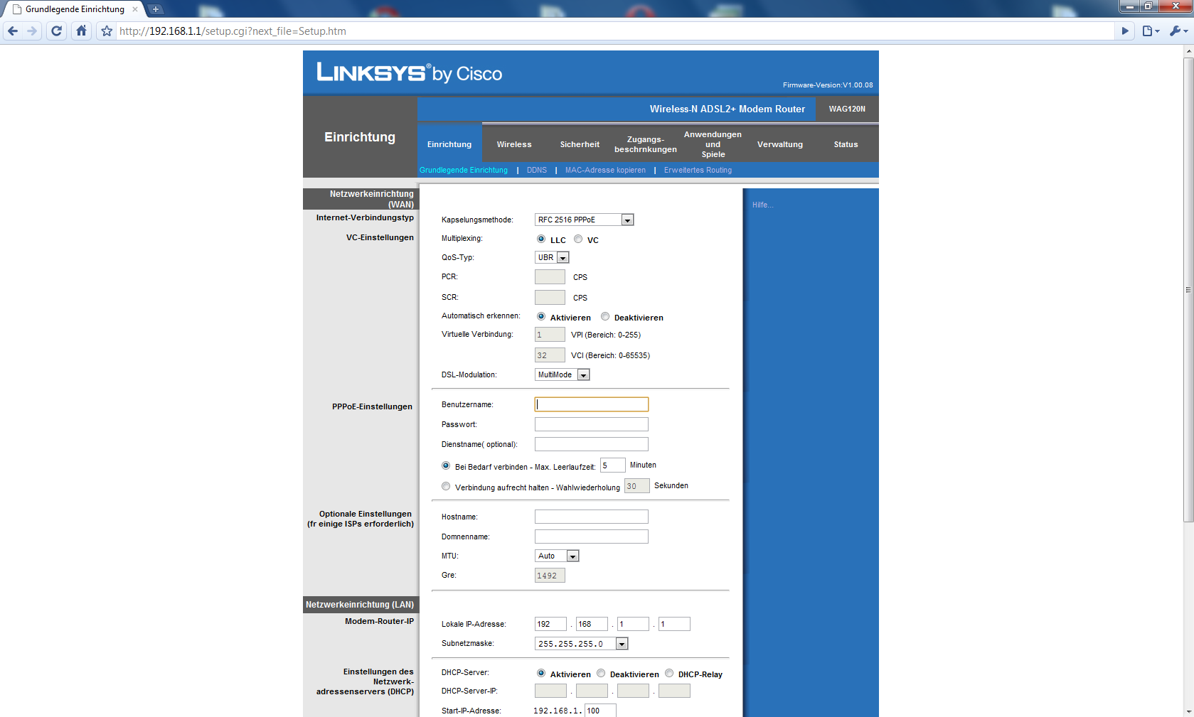
Task: Click the browser Forward arrow
Action: [x=32, y=31]
